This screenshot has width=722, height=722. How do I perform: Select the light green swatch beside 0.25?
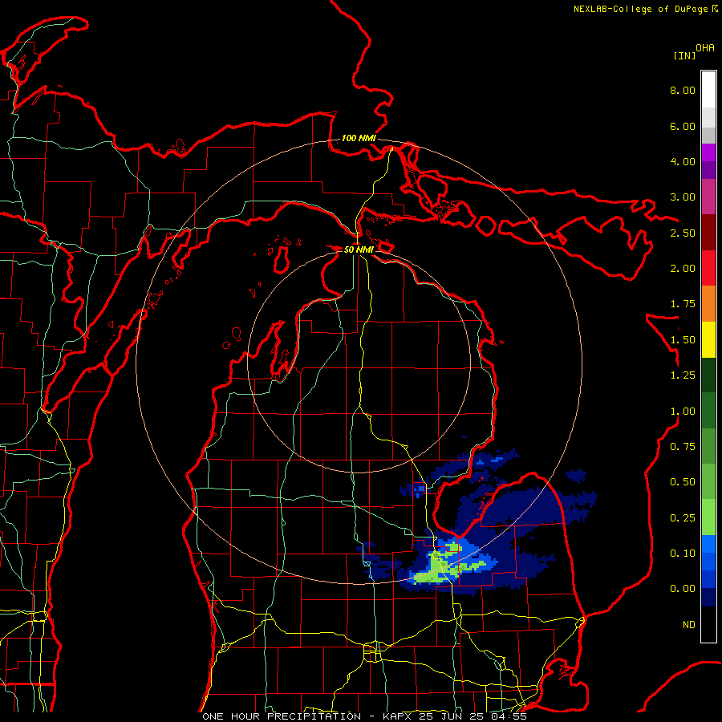[x=708, y=517]
